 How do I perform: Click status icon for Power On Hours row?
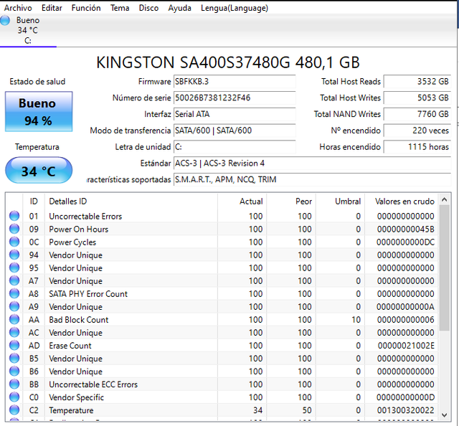coord(14,229)
